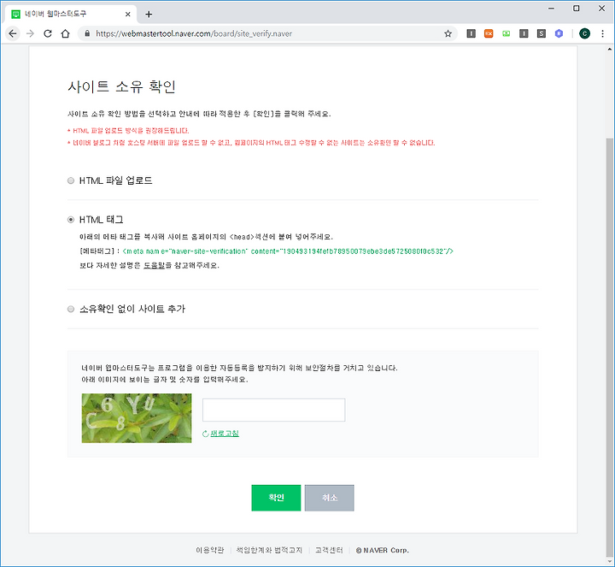Click the captcha image
Screen dimensions: 615x567
coord(137,418)
